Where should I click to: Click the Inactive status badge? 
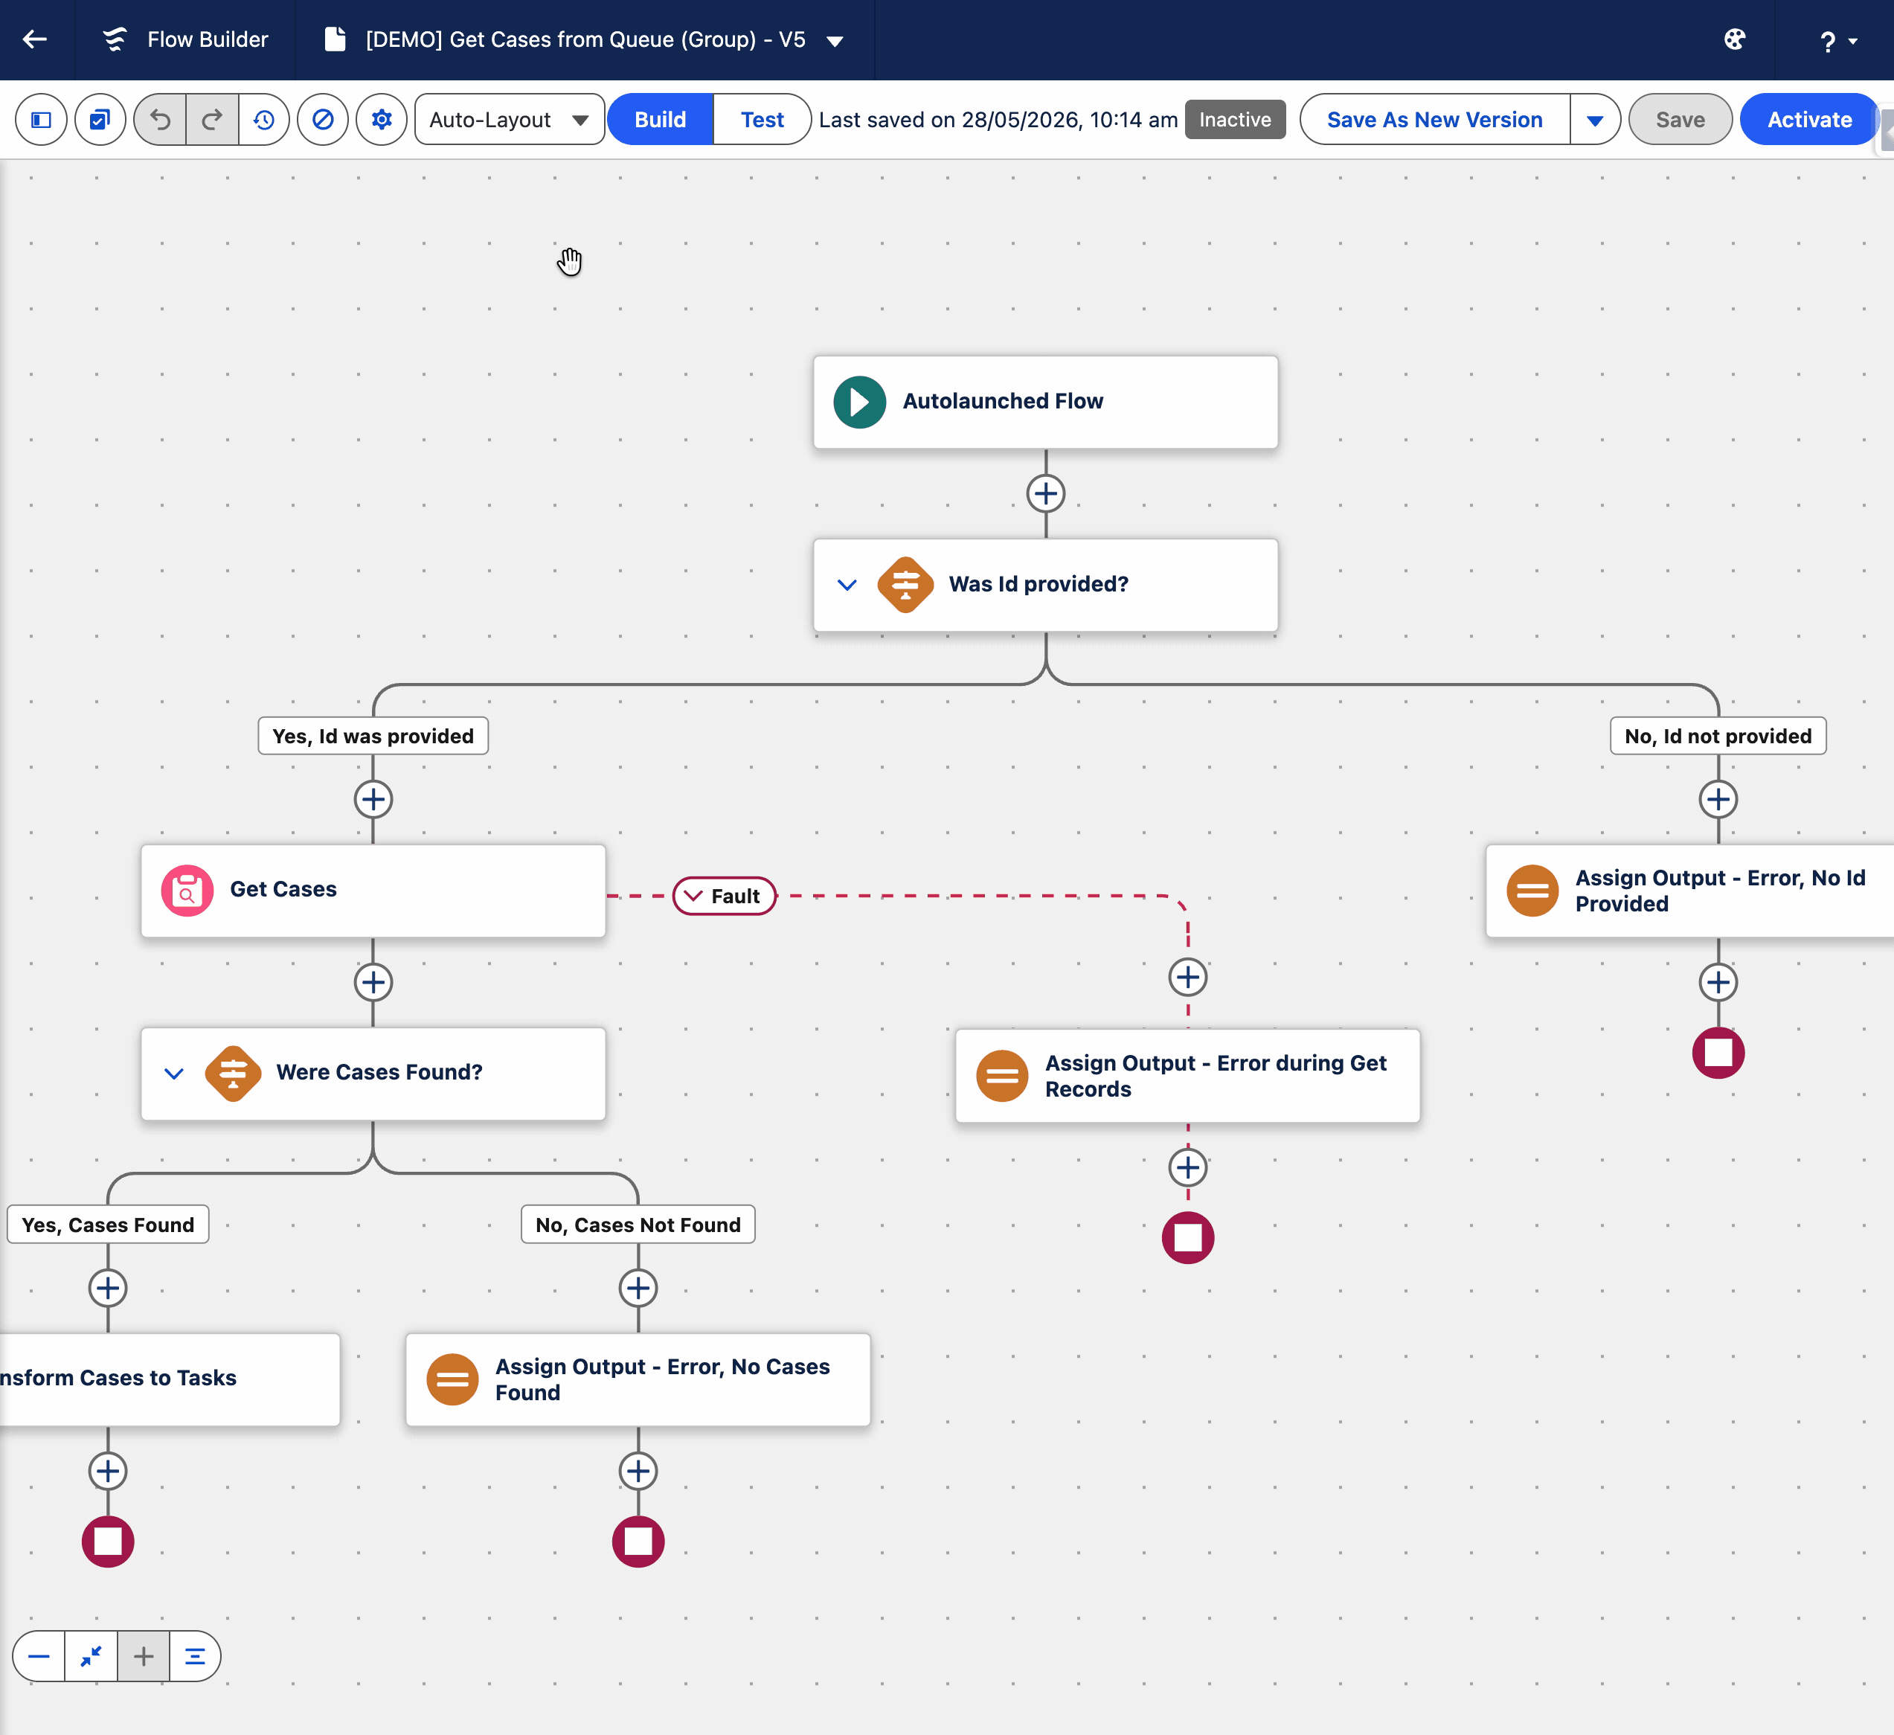[x=1234, y=119]
